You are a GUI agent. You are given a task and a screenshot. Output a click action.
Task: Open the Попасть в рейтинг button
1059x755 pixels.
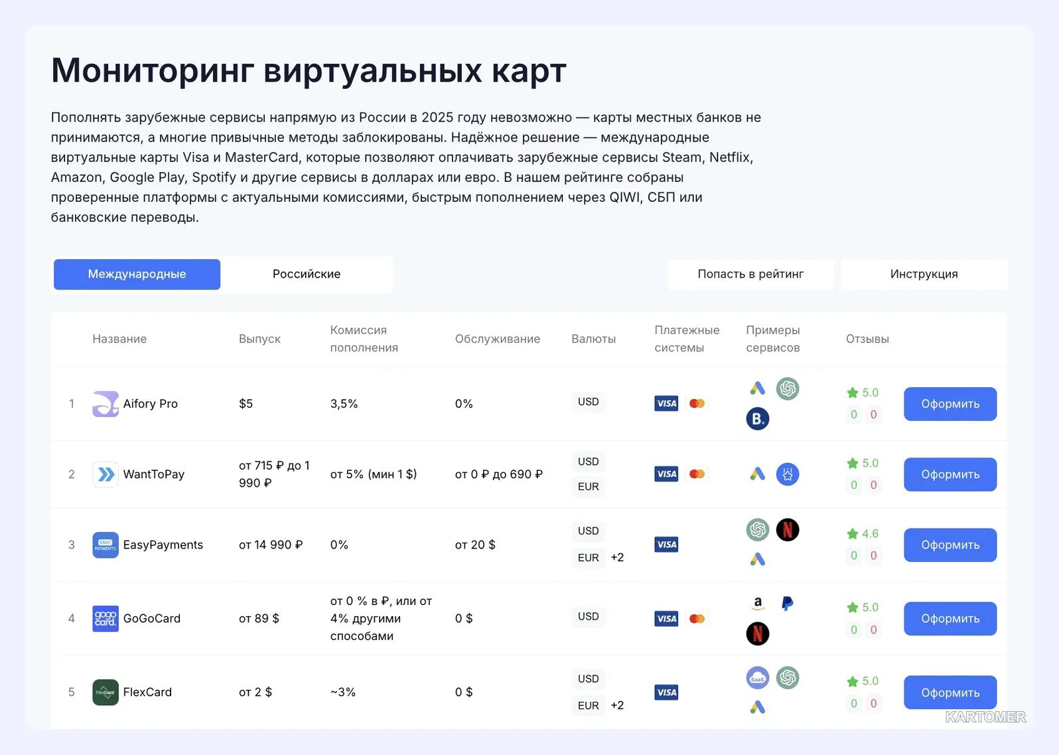[x=750, y=274]
